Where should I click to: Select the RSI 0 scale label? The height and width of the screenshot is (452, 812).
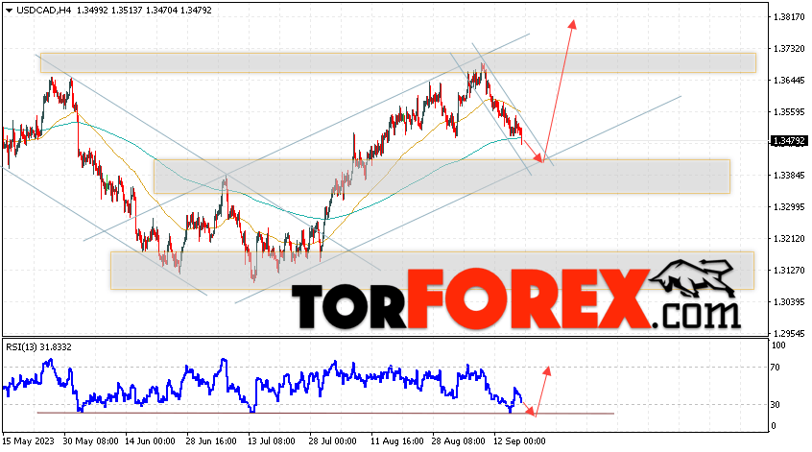pyautogui.click(x=774, y=426)
